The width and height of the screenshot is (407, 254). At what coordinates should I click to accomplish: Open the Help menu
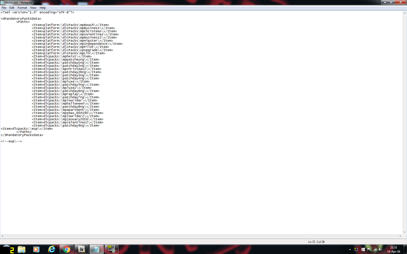point(43,8)
